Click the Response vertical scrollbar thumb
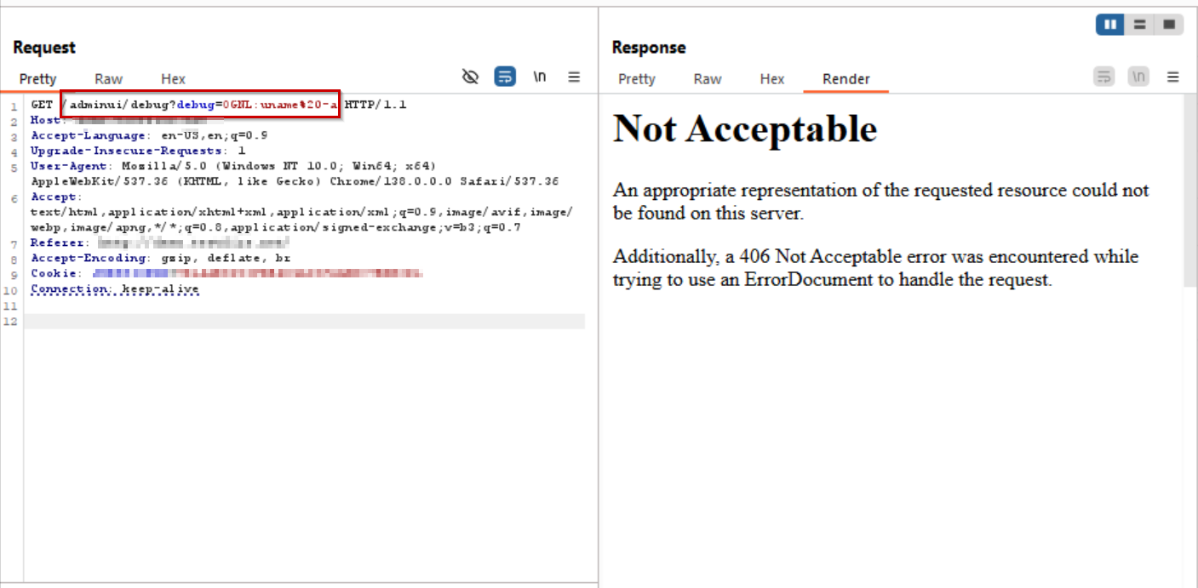The image size is (1198, 588). 1189,191
